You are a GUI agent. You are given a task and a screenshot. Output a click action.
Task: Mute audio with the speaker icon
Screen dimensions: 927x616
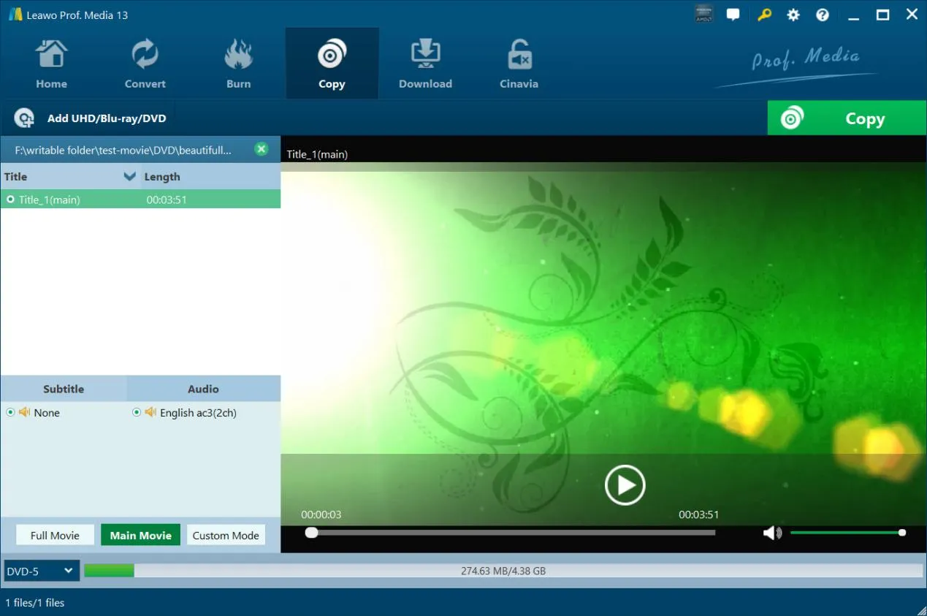(x=772, y=533)
